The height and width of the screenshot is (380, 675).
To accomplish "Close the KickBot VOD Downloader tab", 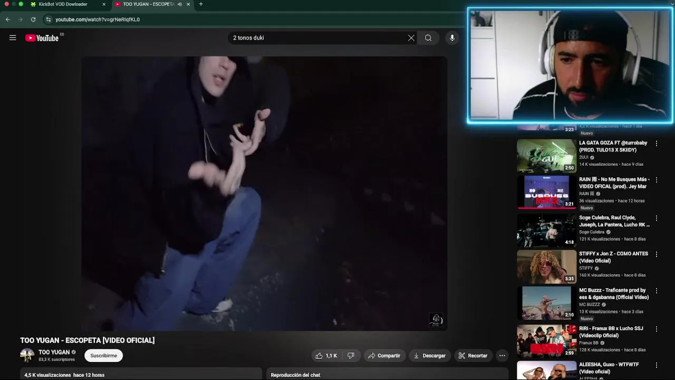I will (x=104, y=4).
